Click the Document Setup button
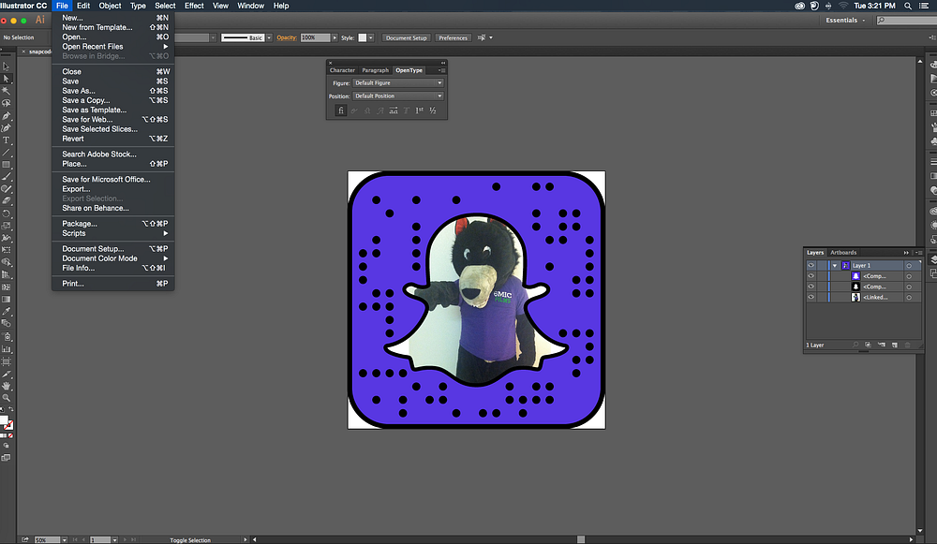This screenshot has height=544, width=937. click(x=407, y=37)
